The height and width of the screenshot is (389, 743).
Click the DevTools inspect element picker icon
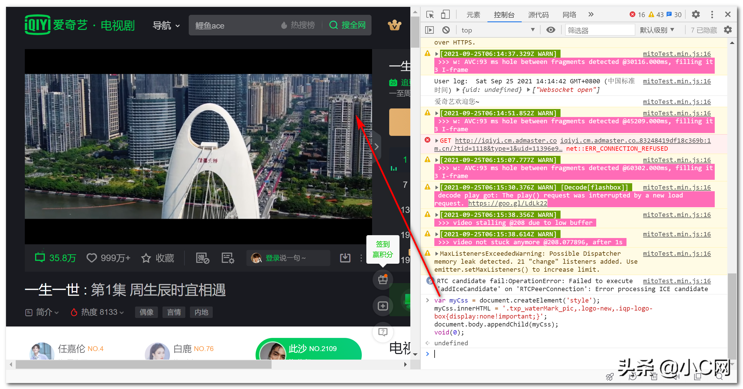[430, 15]
